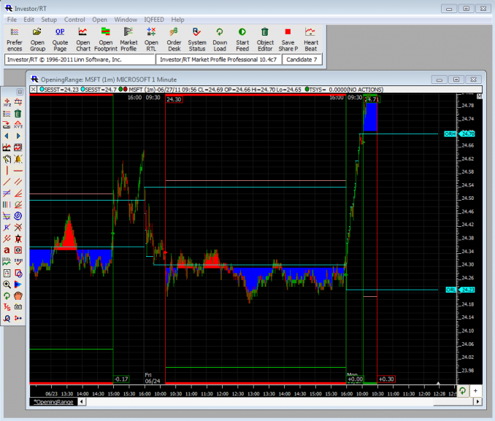The height and width of the screenshot is (421, 495).
Task: Open the IQFEED menu
Action: point(153,20)
